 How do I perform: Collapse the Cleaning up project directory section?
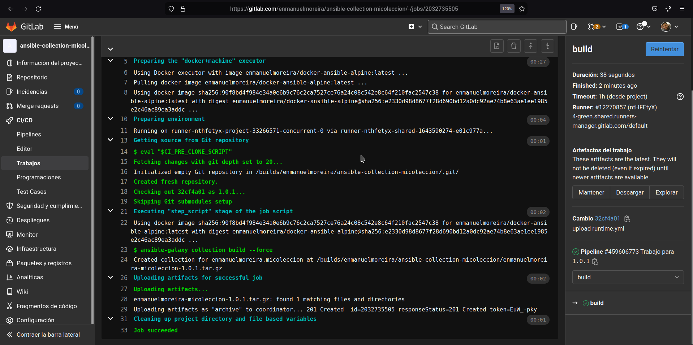pos(111,319)
